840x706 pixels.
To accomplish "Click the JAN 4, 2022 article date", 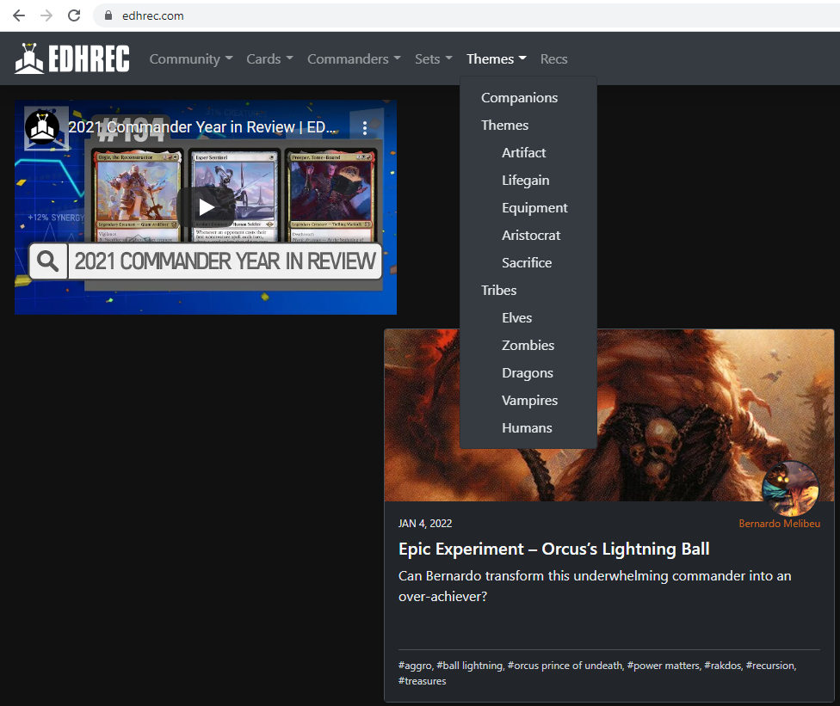I will tap(425, 524).
